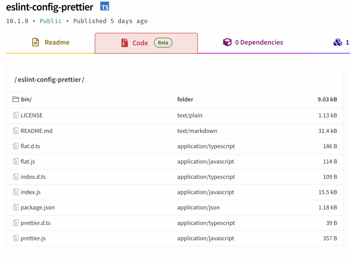View the flat.d.ts file
The height and width of the screenshot is (260, 350).
30,146
